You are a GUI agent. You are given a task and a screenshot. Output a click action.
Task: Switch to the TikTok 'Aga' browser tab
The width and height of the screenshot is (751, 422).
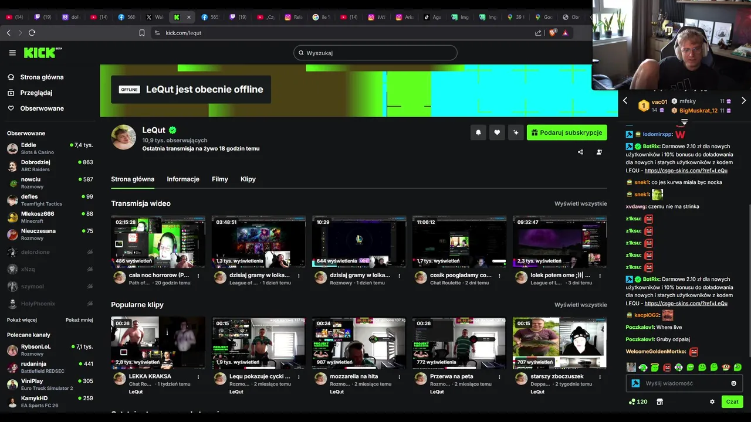(432, 17)
